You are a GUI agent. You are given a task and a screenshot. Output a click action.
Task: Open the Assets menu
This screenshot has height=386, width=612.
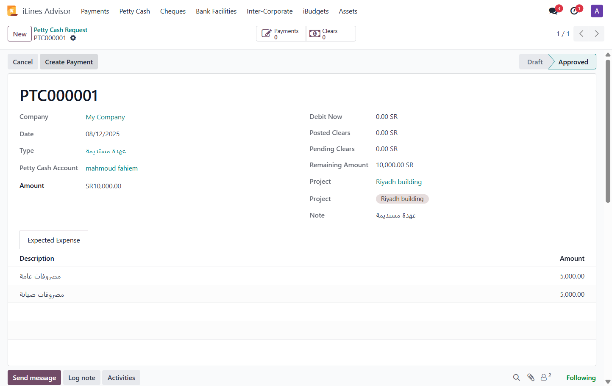(x=348, y=11)
